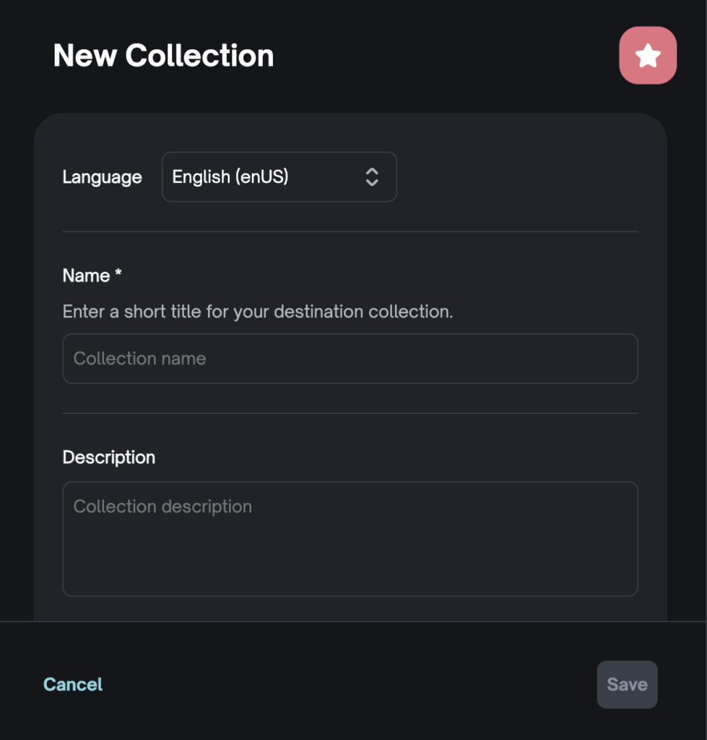Click the Description label
The width and height of the screenshot is (707, 740).
[x=109, y=457]
